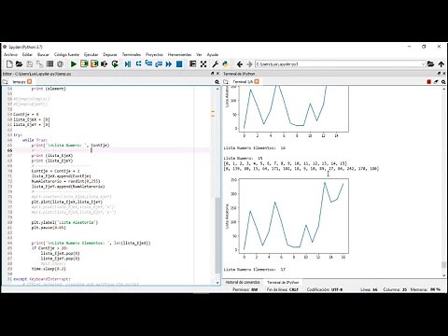The height and width of the screenshot is (336, 448).
Task: Switch to Terminal de IPython bottom tab
Action: [x=283, y=282]
